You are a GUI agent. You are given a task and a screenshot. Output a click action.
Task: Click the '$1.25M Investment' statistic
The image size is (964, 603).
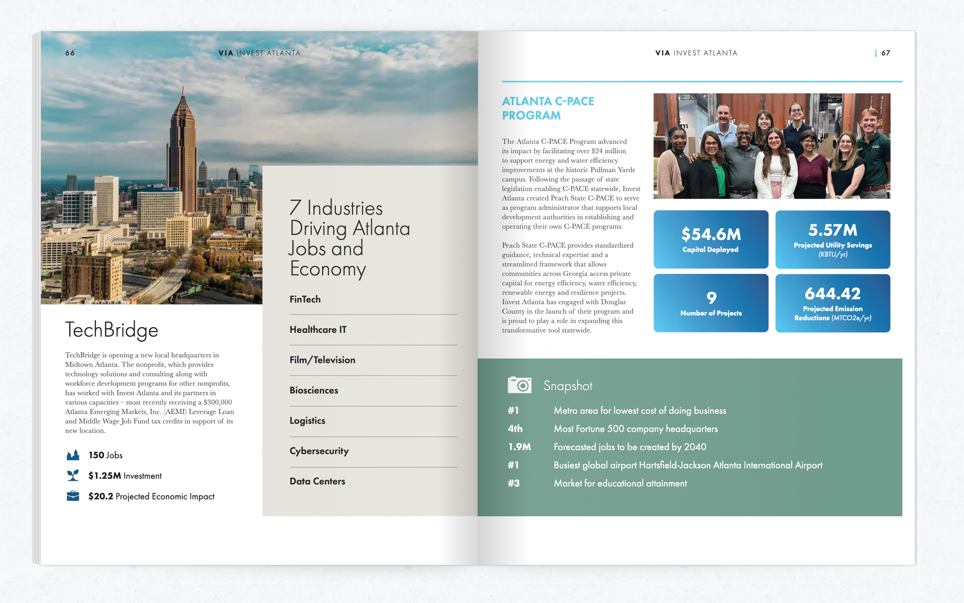[125, 476]
